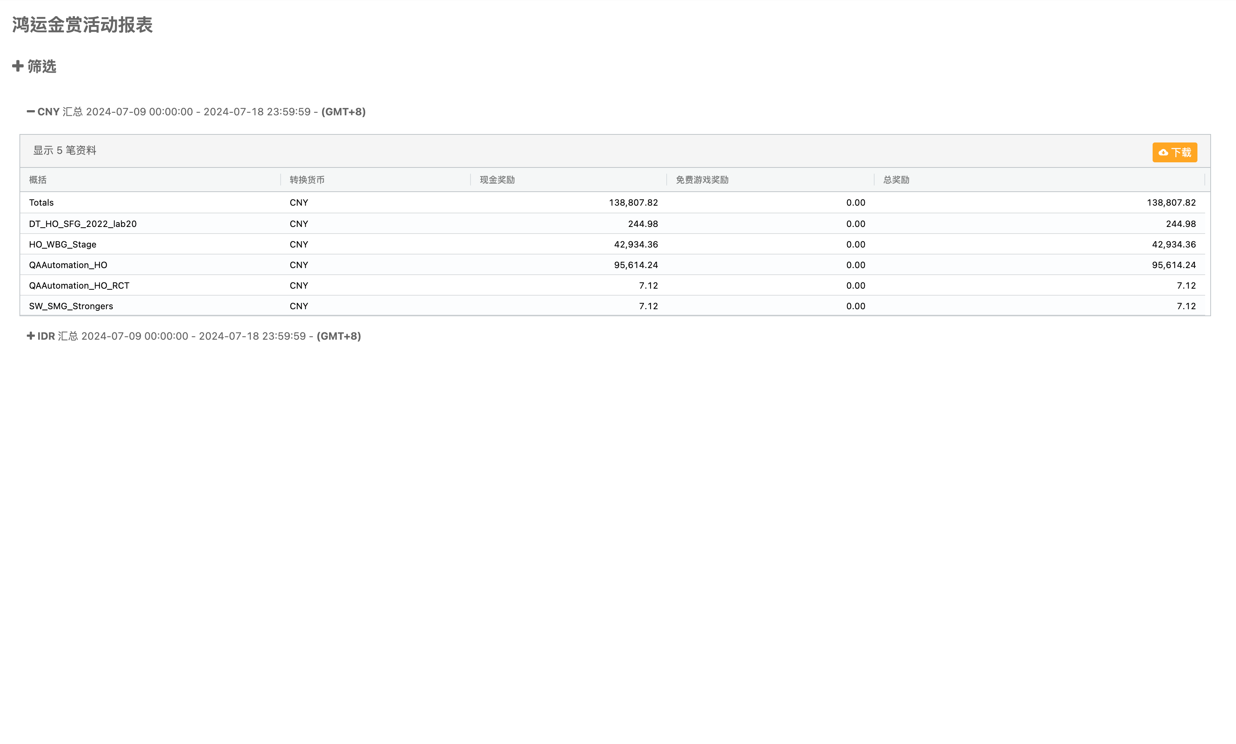Click total reward value 138,807.82
This screenshot has width=1236, height=744.
tap(1171, 203)
